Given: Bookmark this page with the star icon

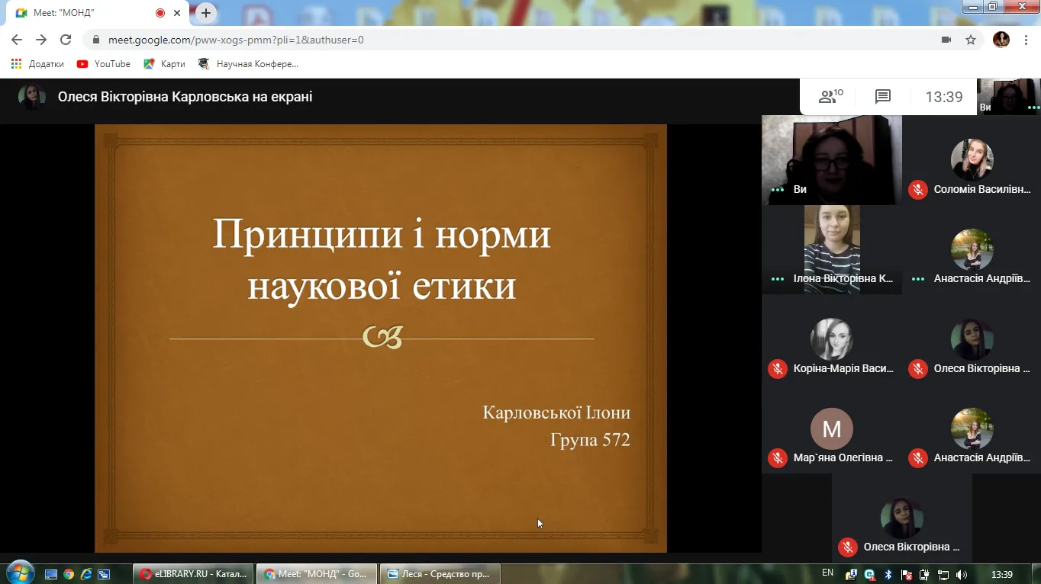Looking at the screenshot, I should click(971, 40).
